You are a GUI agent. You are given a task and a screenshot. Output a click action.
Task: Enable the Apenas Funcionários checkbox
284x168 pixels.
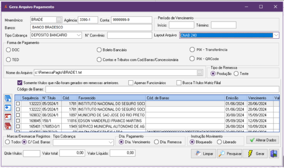(x=131, y=83)
